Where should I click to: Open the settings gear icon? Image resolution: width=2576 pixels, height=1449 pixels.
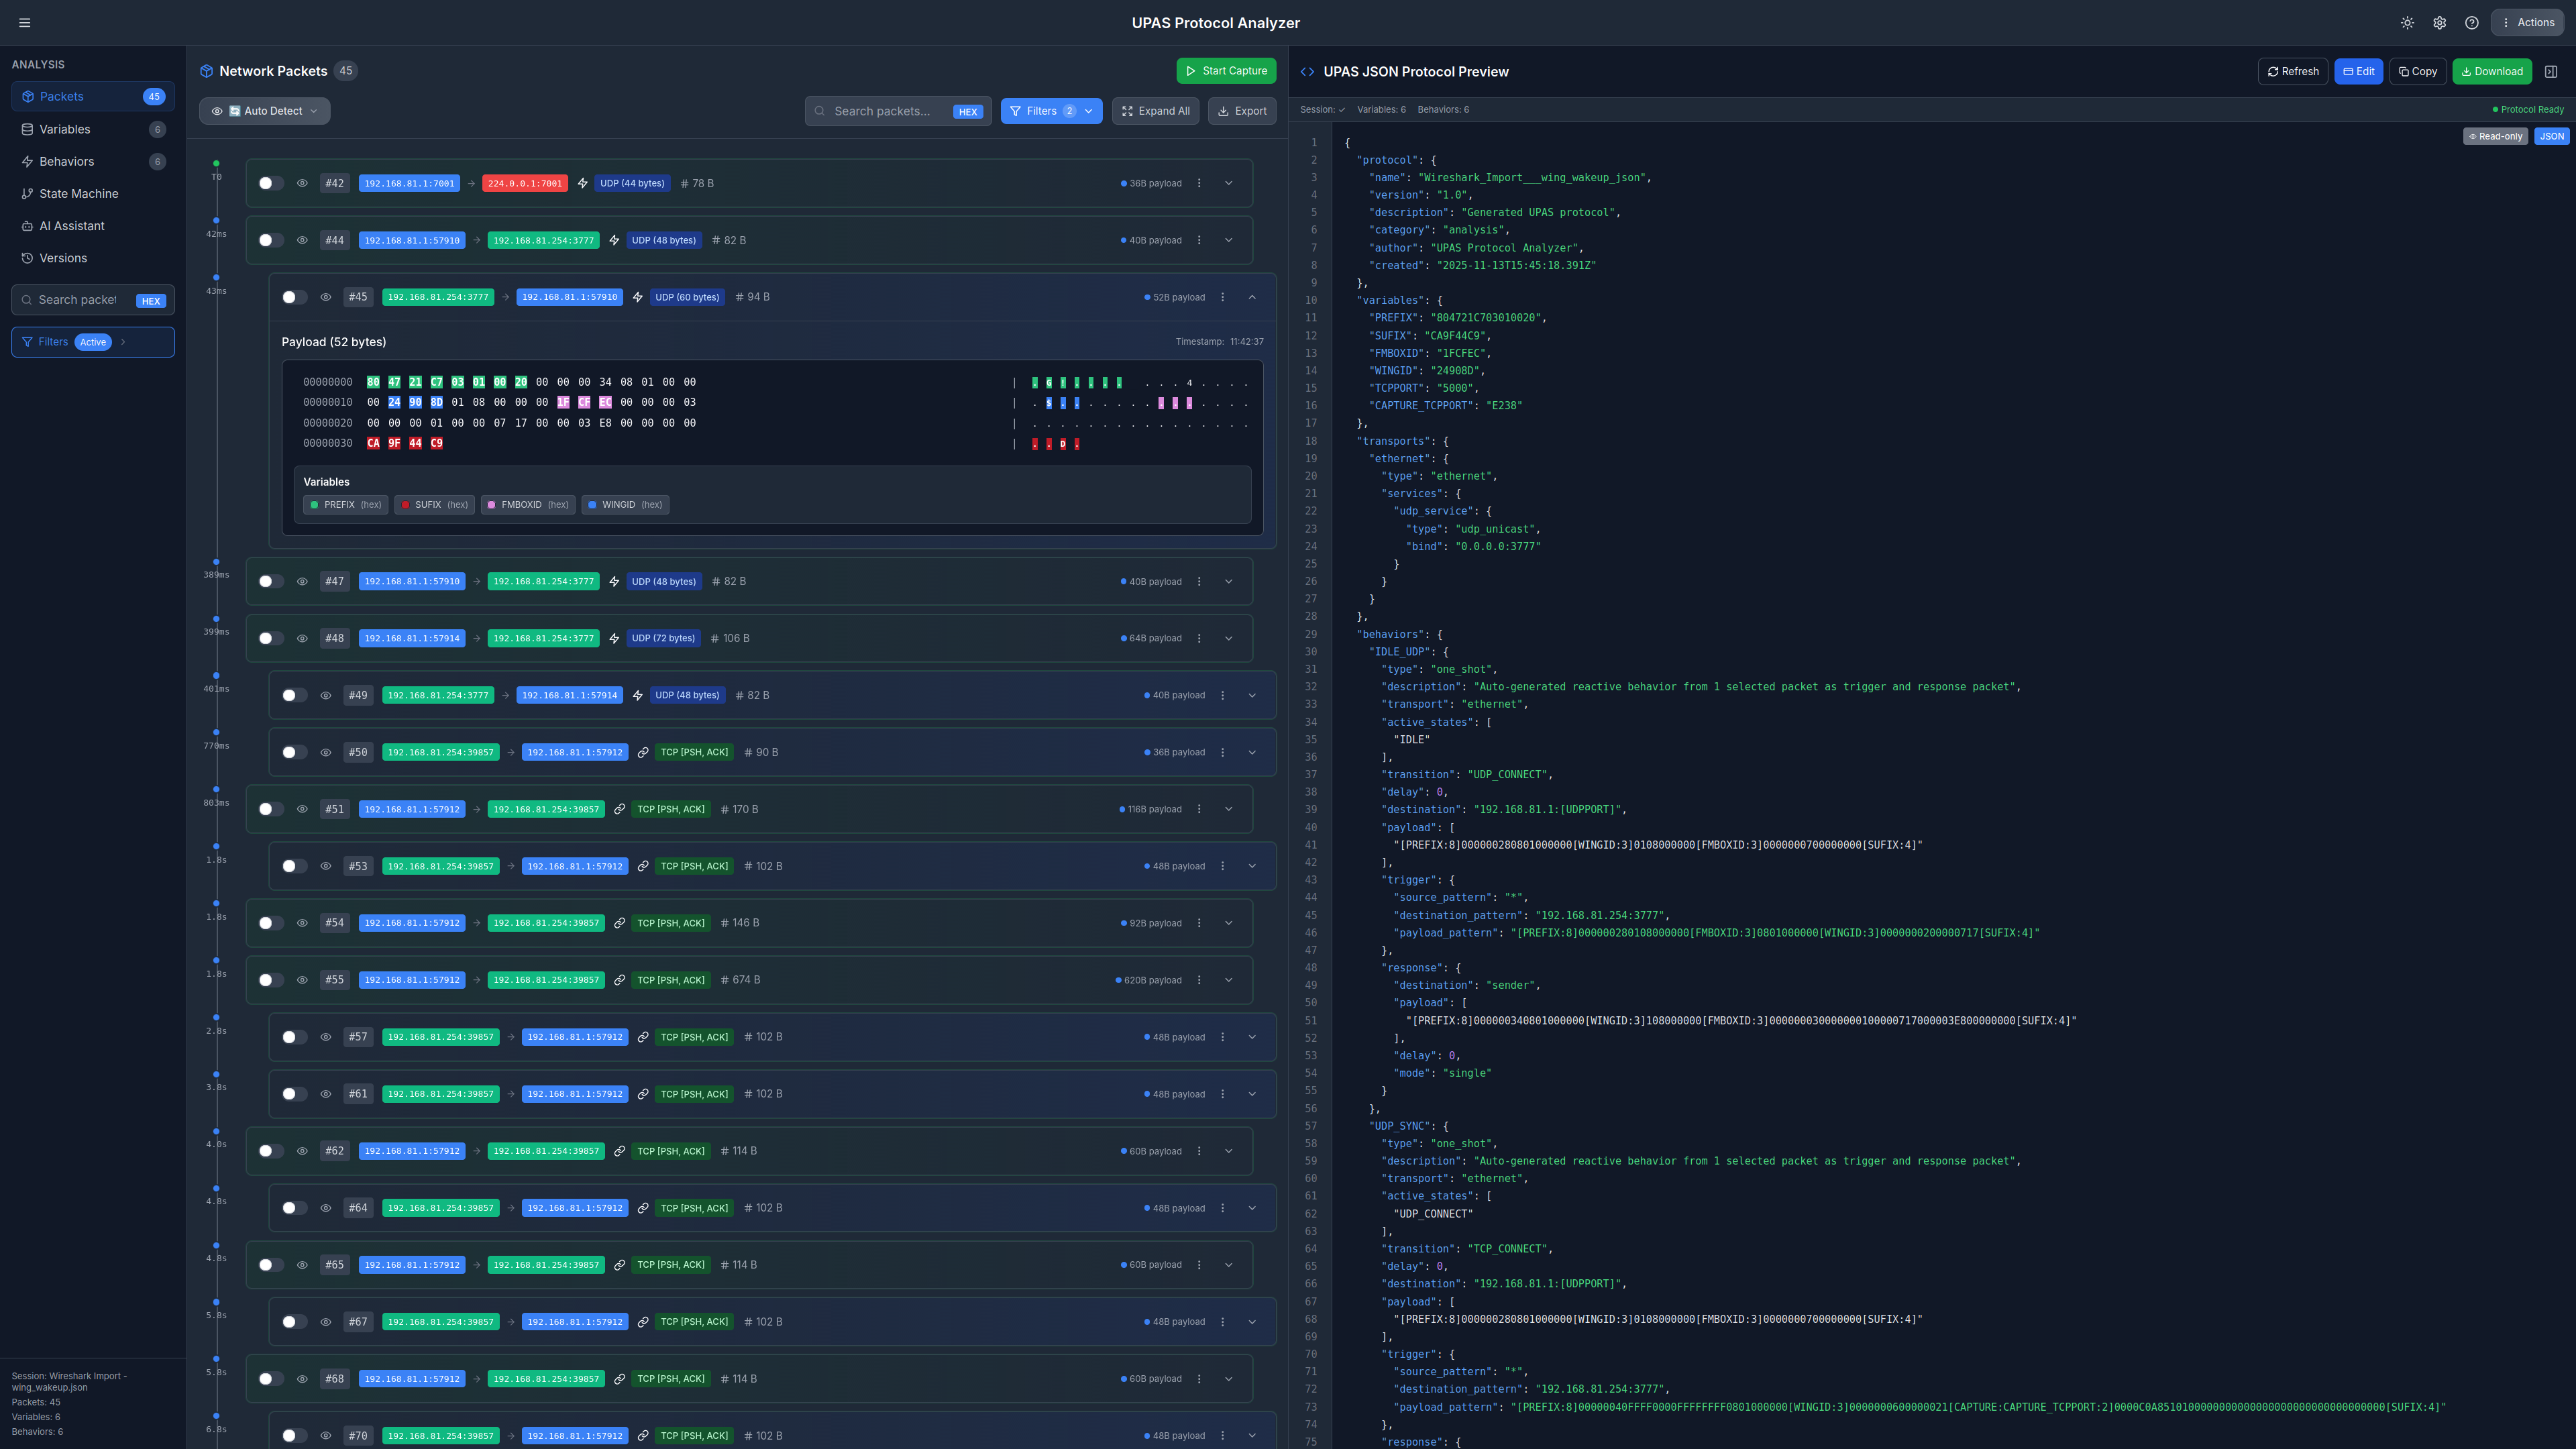pyautogui.click(x=2439, y=22)
